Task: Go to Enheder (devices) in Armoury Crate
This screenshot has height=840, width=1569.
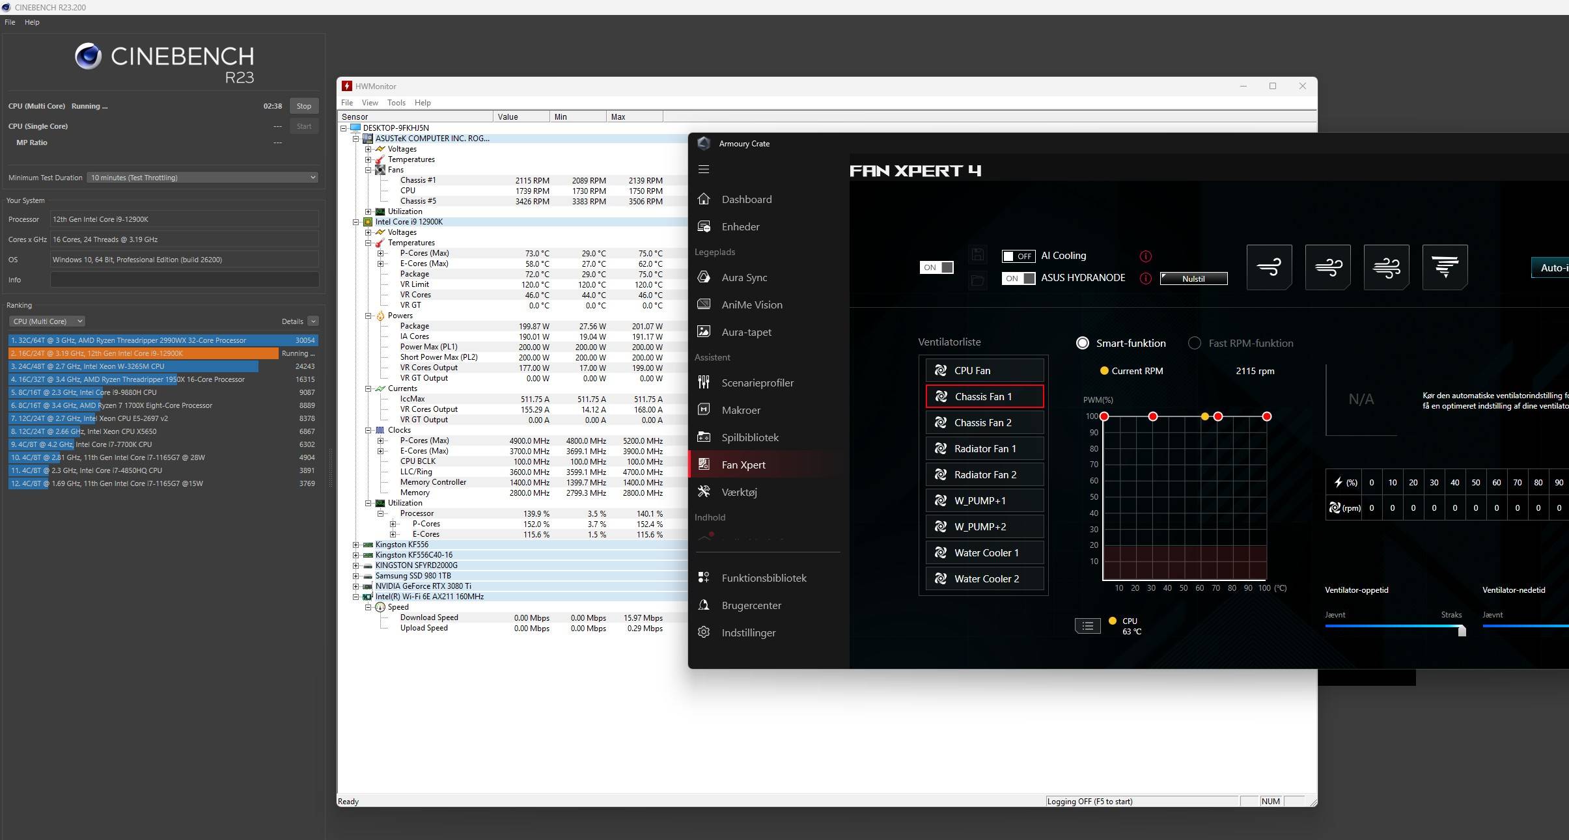Action: [740, 226]
